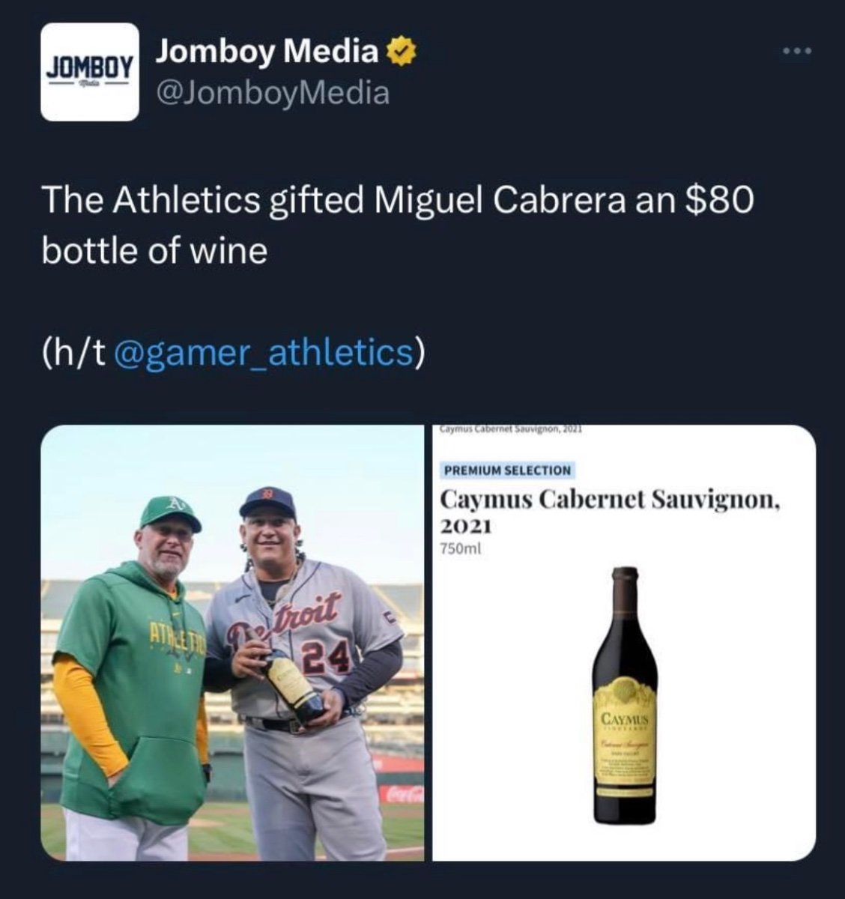
Task: Click the Caymus Cabernet Sauvignon, 2021 heading
Action: pyautogui.click(x=610, y=509)
